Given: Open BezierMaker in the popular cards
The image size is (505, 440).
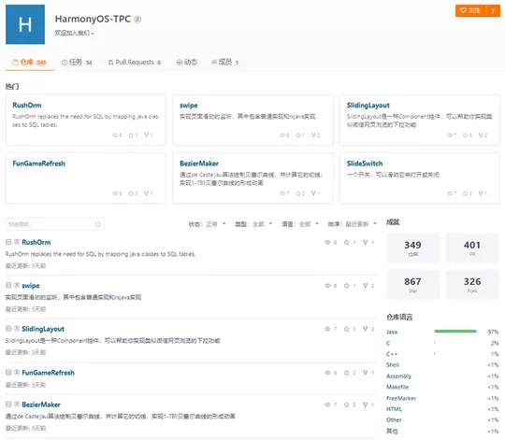Looking at the screenshot, I should tap(199, 163).
